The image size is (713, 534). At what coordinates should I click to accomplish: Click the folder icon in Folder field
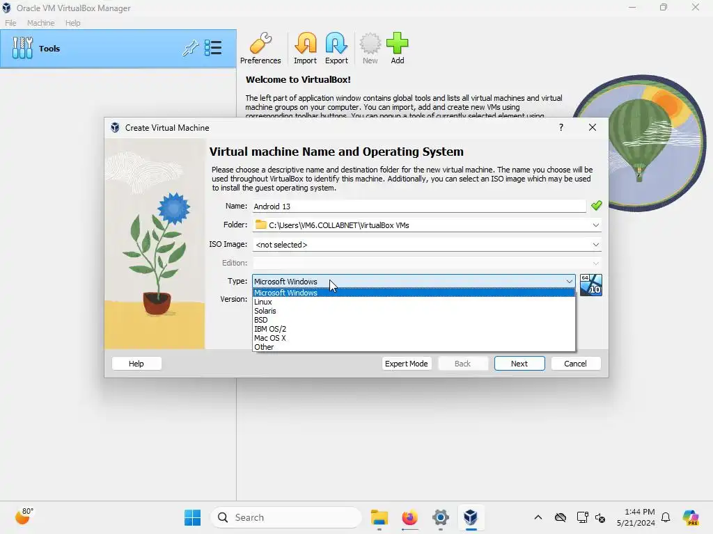260,225
